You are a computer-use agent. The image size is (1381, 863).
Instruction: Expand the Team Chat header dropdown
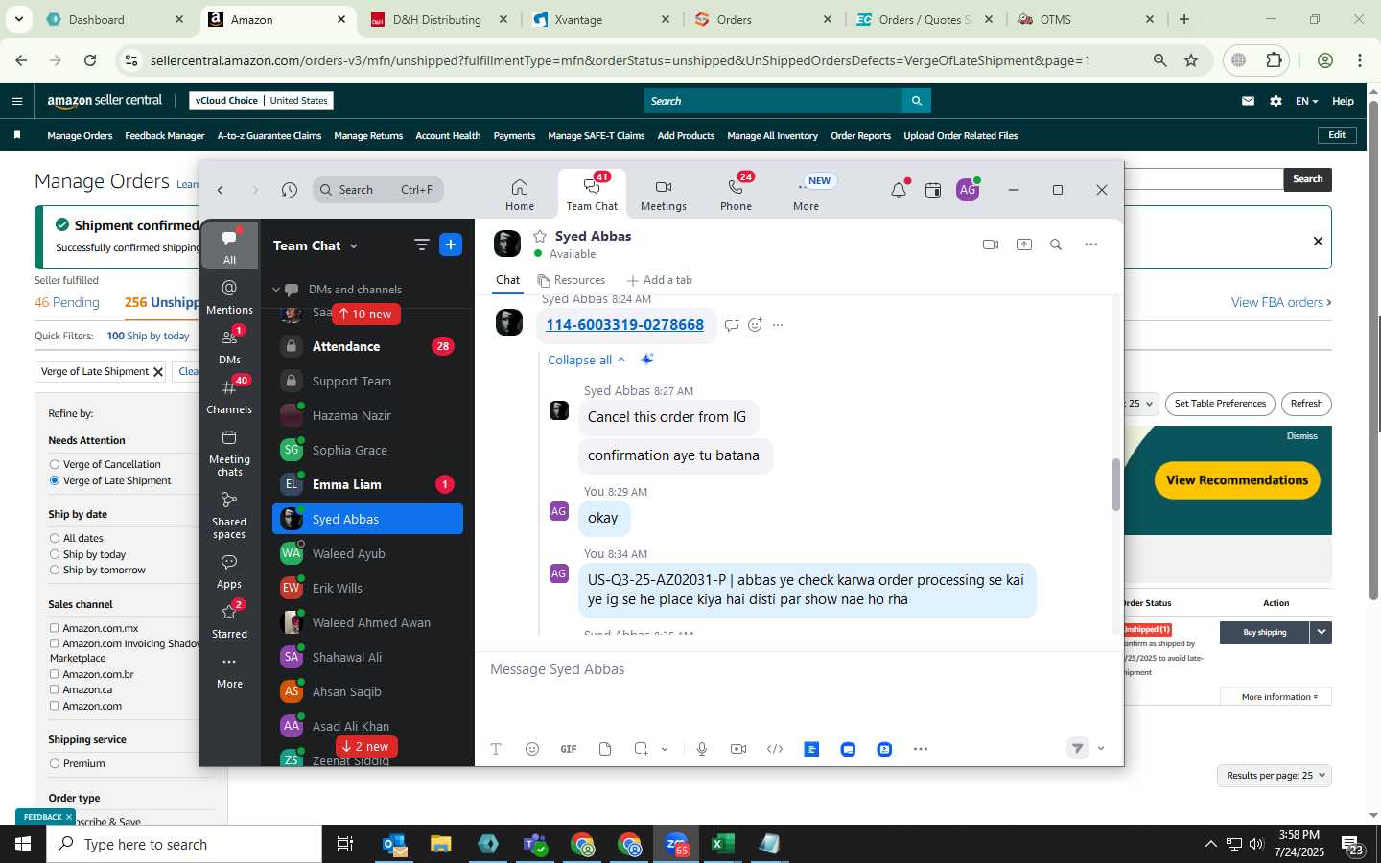click(354, 245)
